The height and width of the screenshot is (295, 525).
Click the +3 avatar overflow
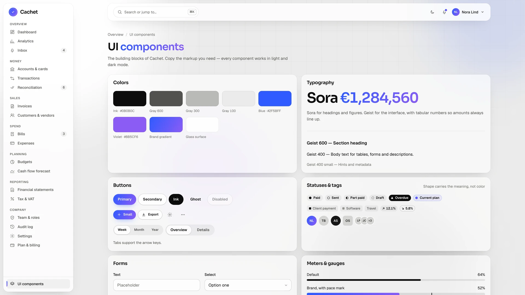coord(370,221)
